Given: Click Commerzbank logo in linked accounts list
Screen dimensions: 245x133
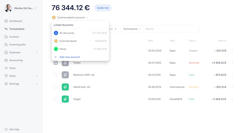Looking at the screenshot, I should tap(56, 41).
